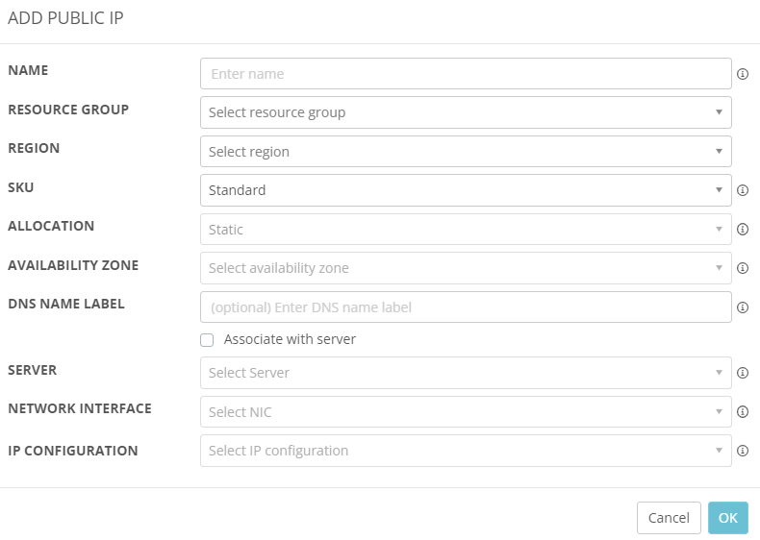Click the DNS Name Label info icon
The image size is (760, 540).
(743, 307)
